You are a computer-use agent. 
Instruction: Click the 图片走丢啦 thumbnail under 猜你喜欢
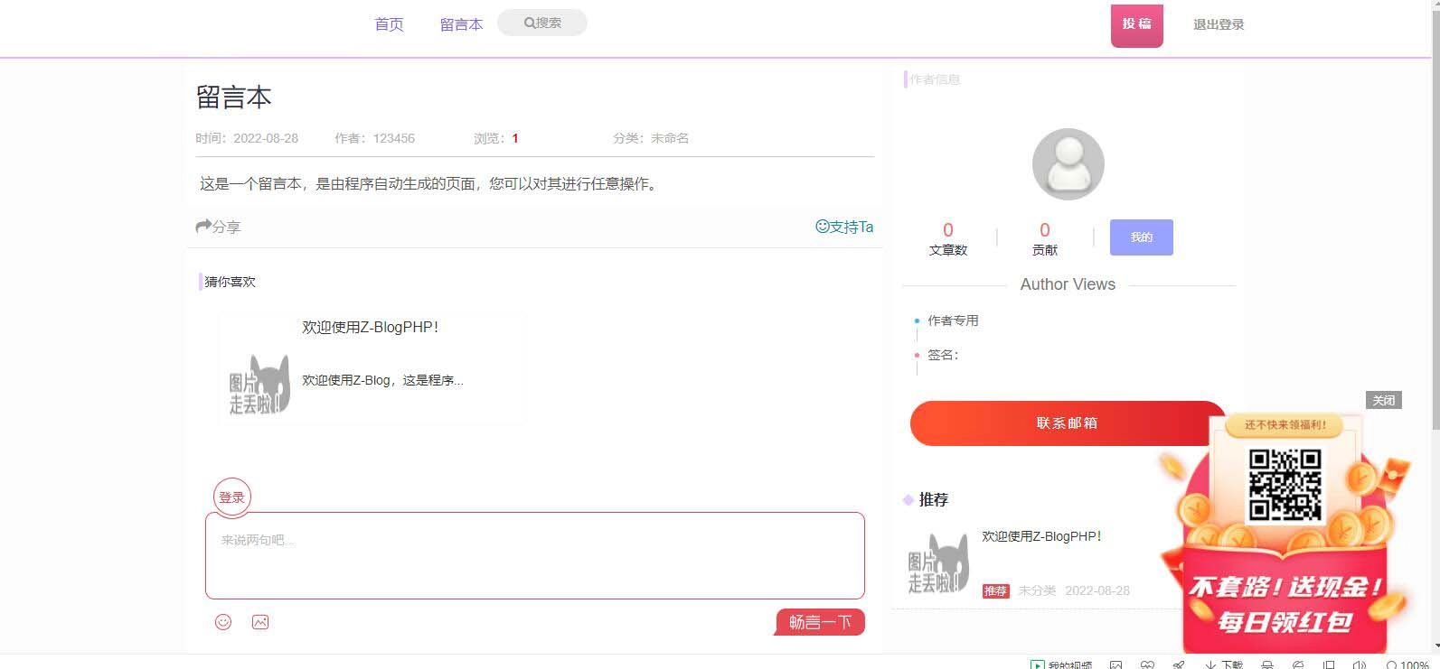[x=259, y=385]
